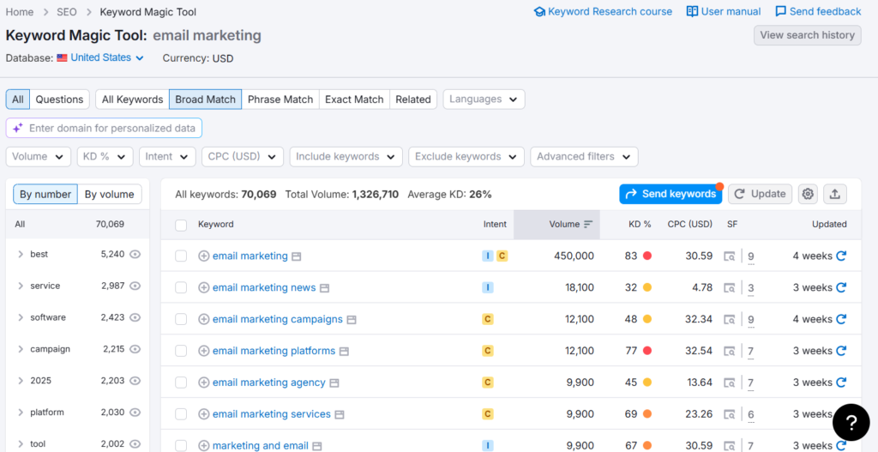Select the Phrase Match tab

coord(280,99)
